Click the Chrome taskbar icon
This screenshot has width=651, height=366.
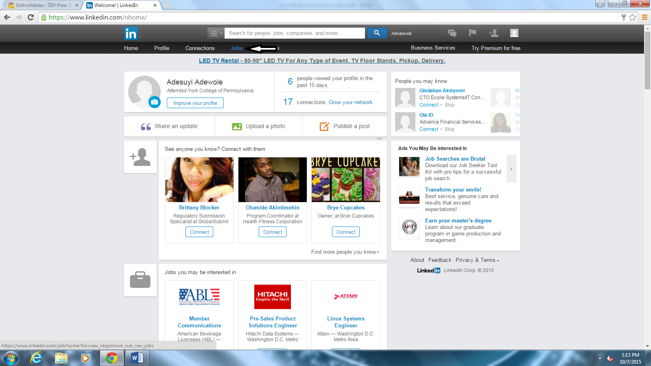click(112, 358)
